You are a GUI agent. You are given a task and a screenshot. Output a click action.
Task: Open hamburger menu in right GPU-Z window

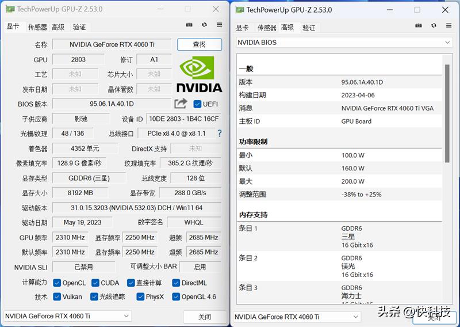(448, 25)
